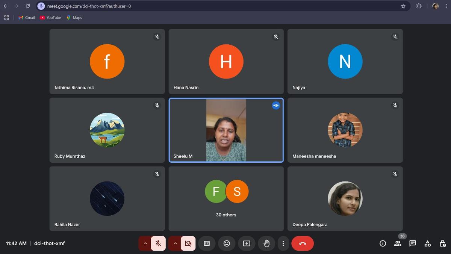Open the emoji reactions button
The image size is (451, 254).
[x=227, y=243]
